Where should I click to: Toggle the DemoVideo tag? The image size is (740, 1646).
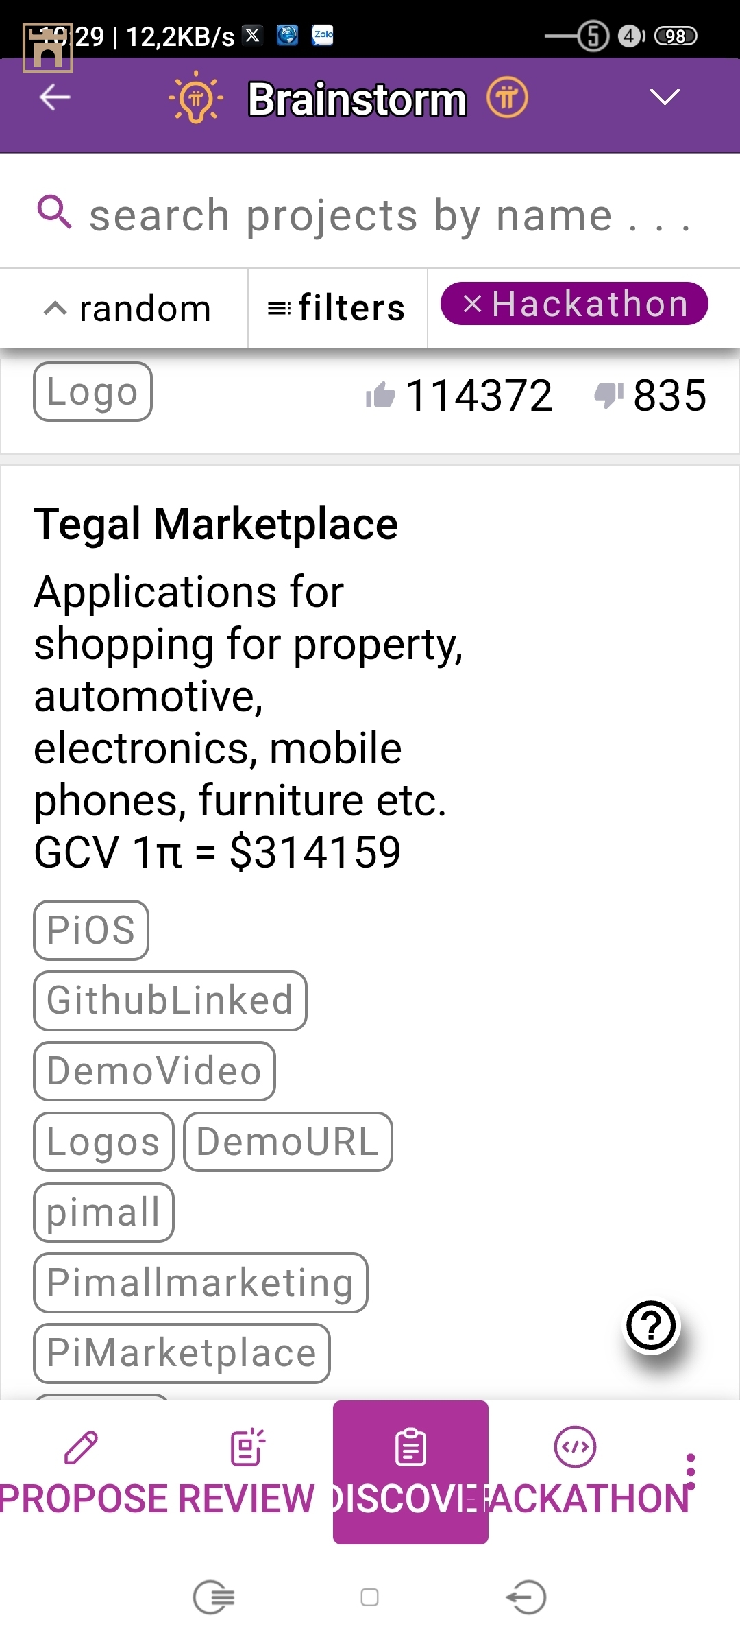click(x=154, y=1071)
